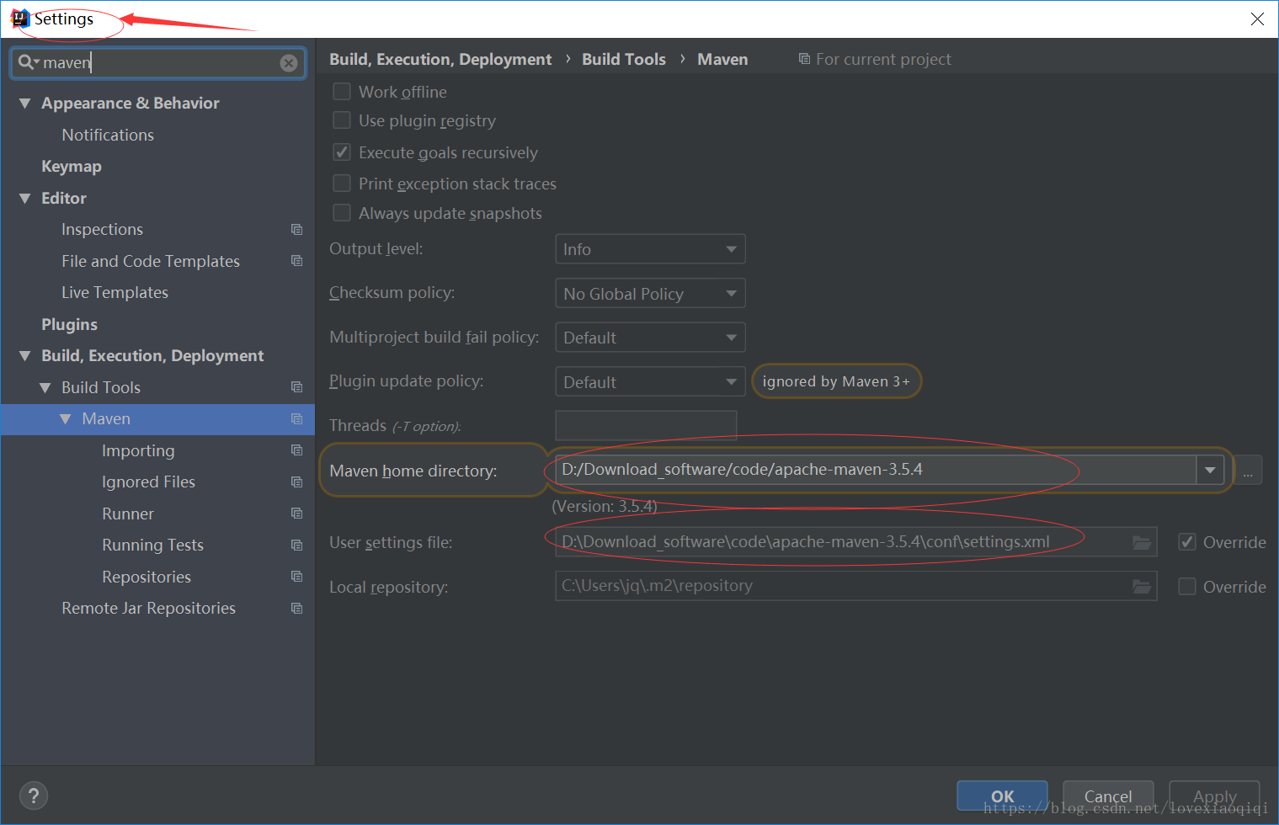This screenshot has height=825, width=1279.
Task: Browse Maven home directory with the ellipsis button
Action: (x=1248, y=471)
